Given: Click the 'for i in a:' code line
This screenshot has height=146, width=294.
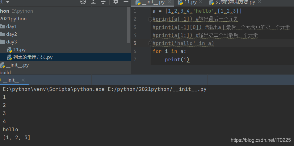Looking at the screenshot, I should click(169, 51).
